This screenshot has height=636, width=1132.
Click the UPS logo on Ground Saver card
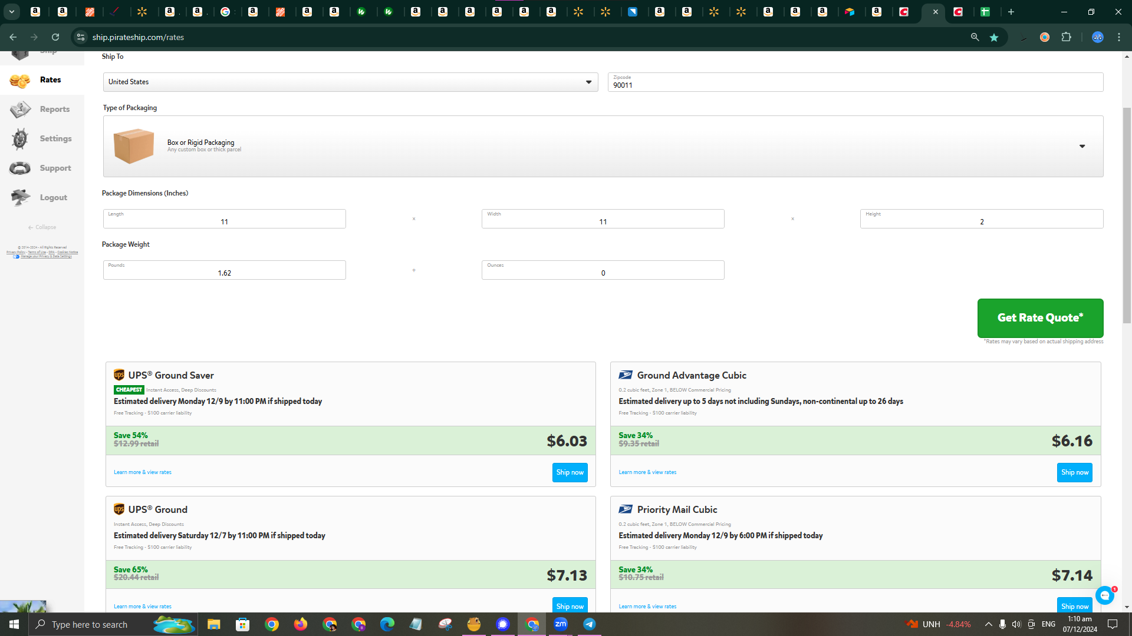point(119,375)
